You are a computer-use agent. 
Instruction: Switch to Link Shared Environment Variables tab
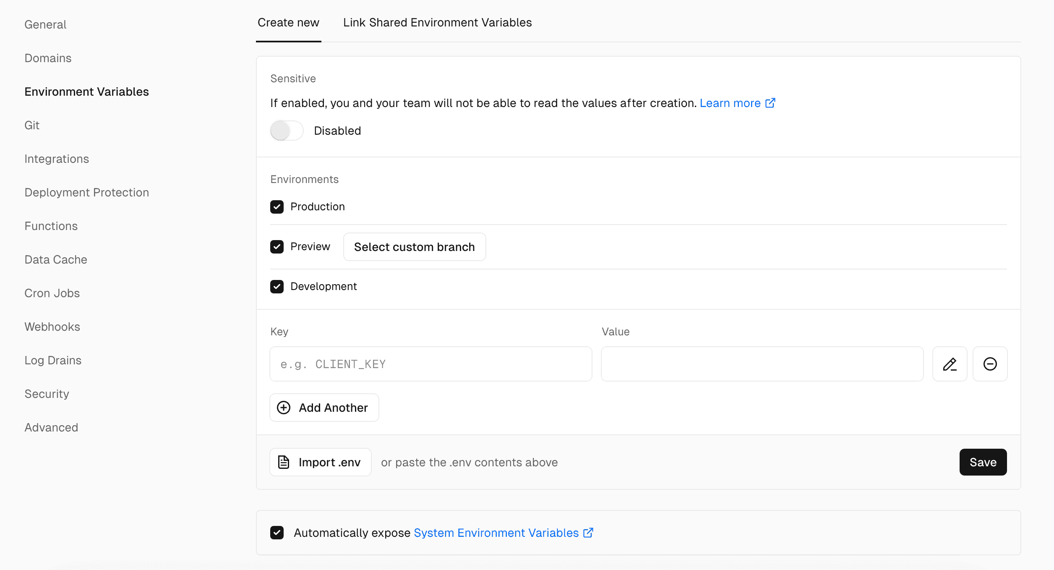click(x=437, y=22)
